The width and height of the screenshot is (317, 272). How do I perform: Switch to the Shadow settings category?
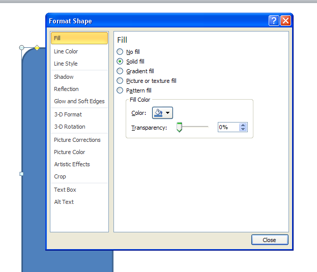pyautogui.click(x=64, y=77)
